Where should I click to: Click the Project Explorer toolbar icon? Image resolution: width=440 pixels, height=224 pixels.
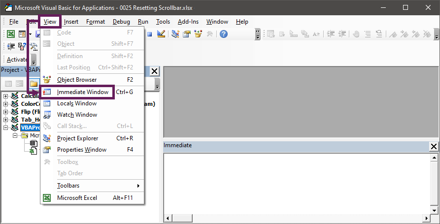176,34
